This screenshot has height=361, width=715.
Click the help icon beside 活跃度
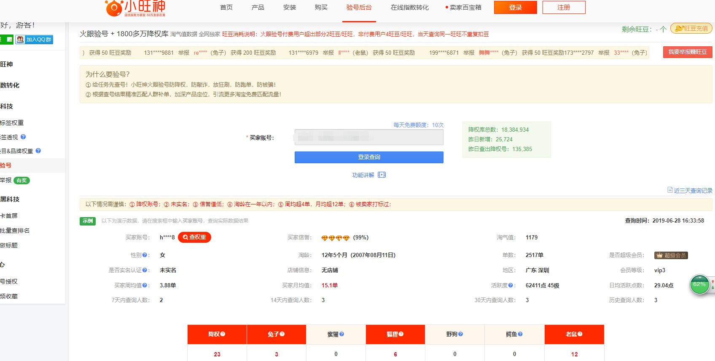click(x=511, y=285)
